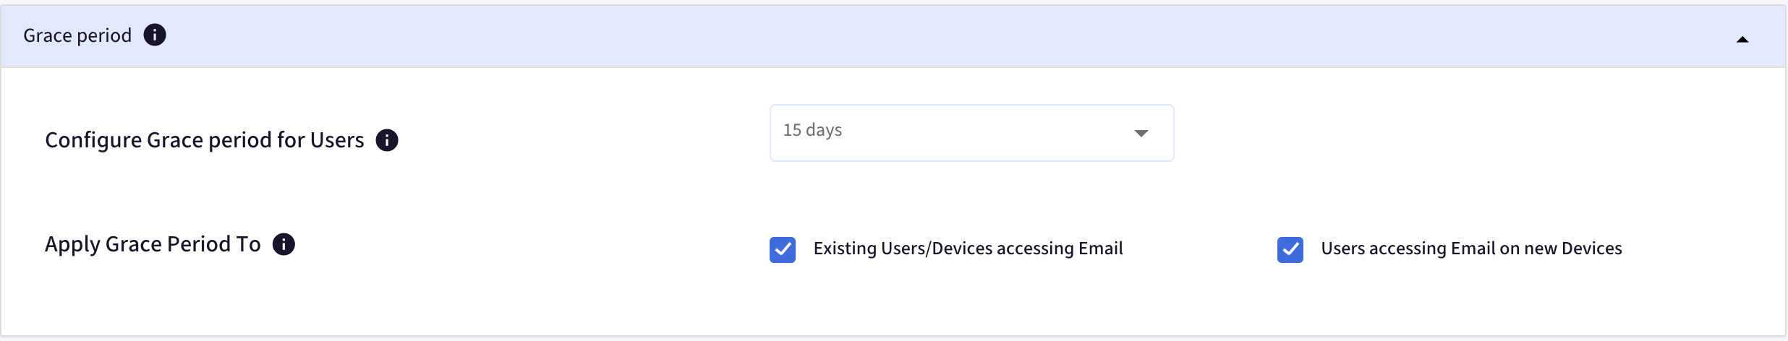Click the empty area inside the grace period combo box
Image resolution: width=1788 pixels, height=341 pixels.
click(984, 133)
